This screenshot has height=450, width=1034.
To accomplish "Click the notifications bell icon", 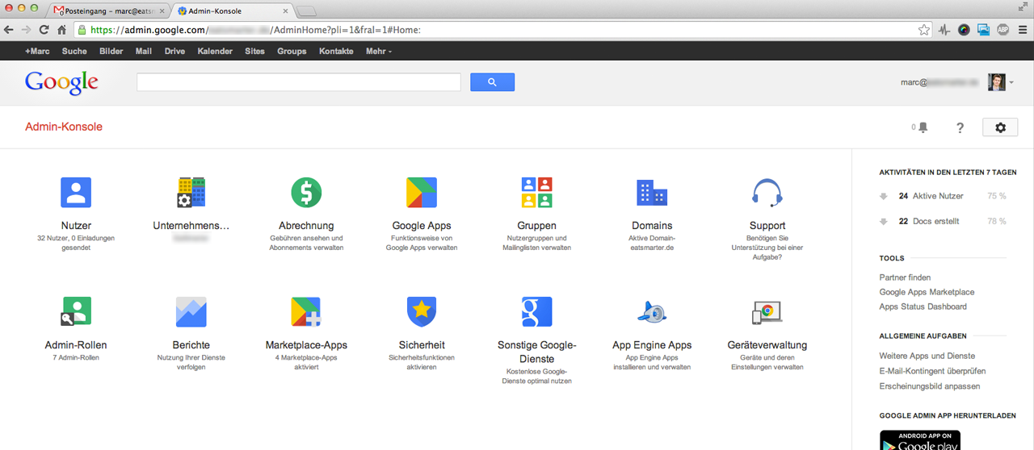I will tap(923, 127).
